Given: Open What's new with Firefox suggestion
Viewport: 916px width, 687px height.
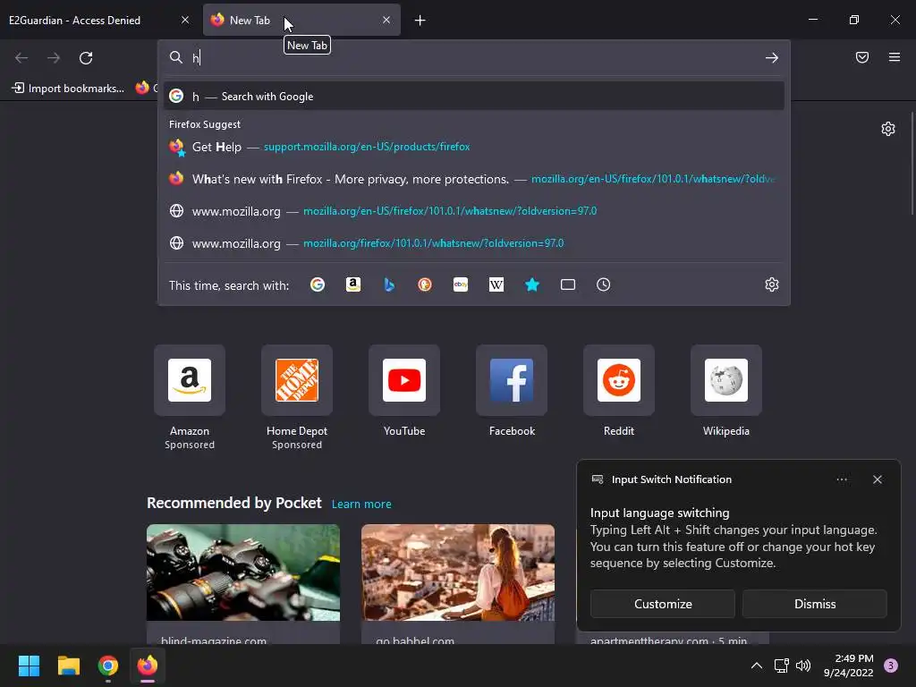Looking at the screenshot, I should [474, 179].
